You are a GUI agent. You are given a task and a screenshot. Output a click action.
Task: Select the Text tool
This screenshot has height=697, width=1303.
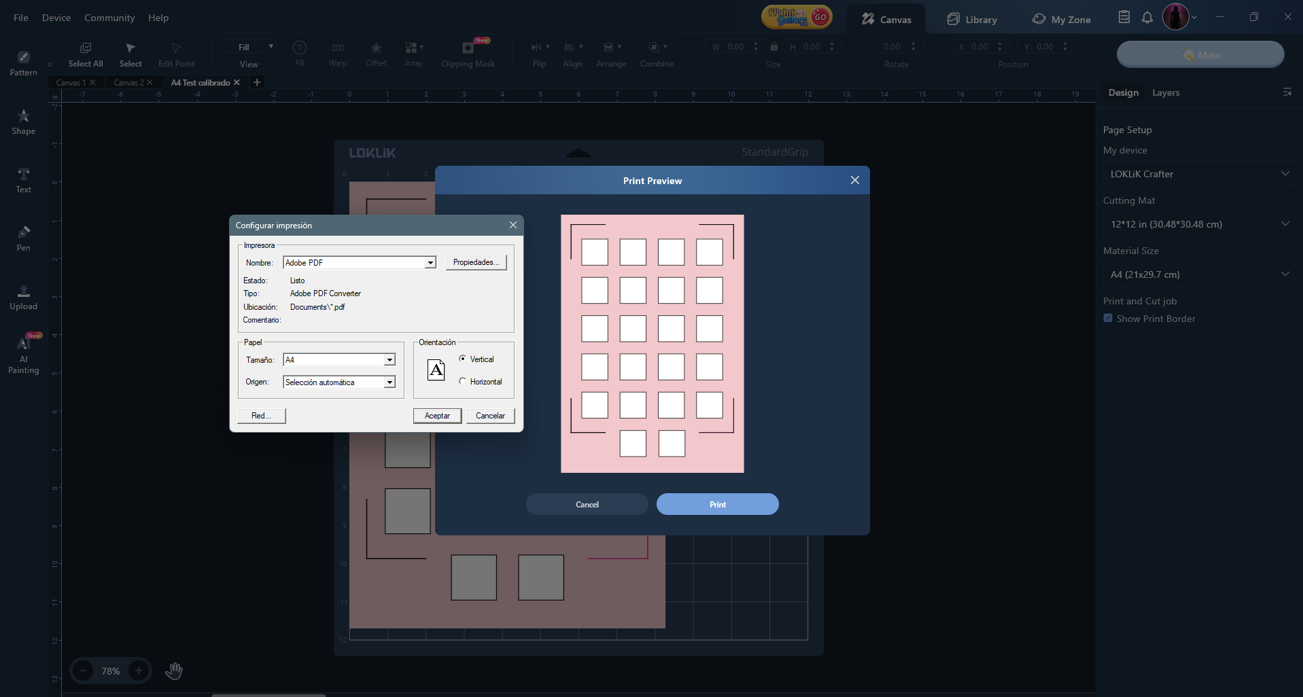coord(23,180)
